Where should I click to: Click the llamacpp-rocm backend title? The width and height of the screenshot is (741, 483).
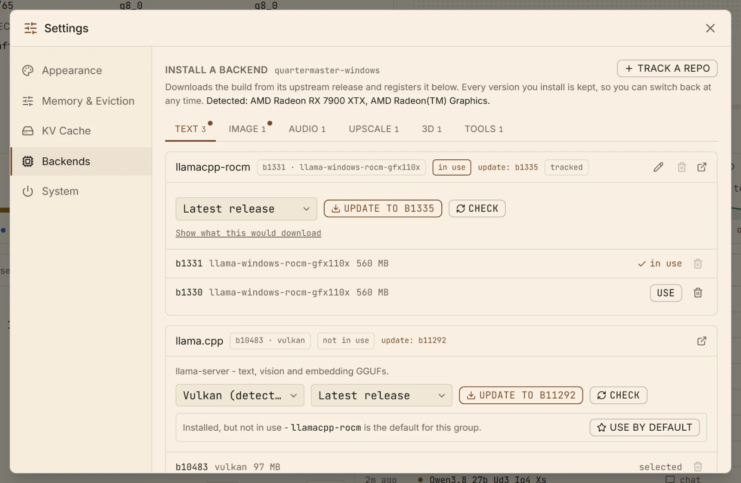(x=213, y=167)
